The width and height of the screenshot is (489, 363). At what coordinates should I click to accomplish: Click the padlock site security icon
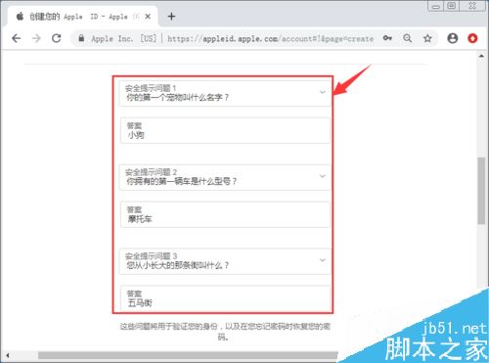(x=81, y=38)
